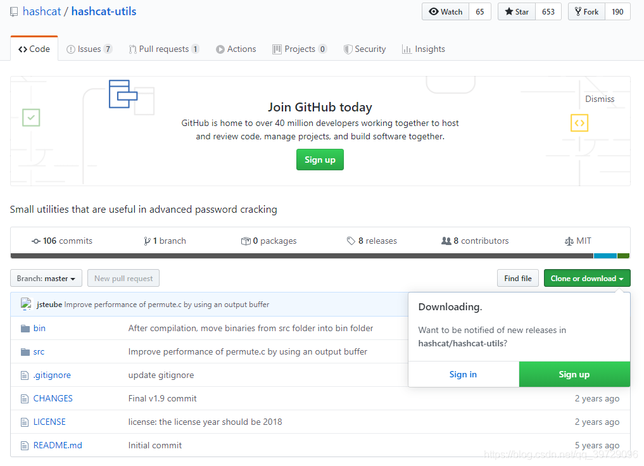Click the src folder icon
This screenshot has height=466, width=644.
tap(25, 352)
